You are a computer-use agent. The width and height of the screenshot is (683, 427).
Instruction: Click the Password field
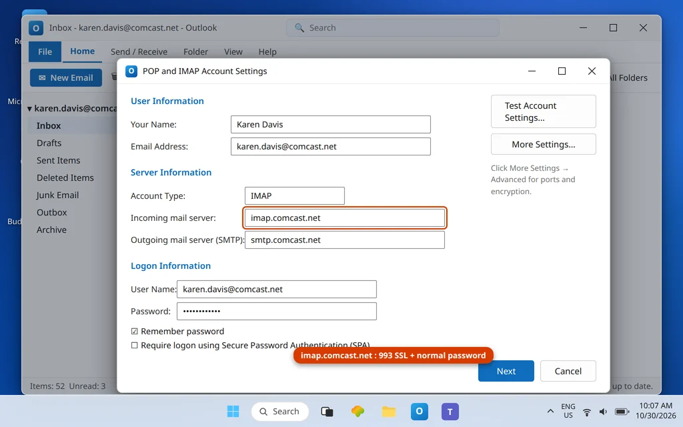(277, 311)
